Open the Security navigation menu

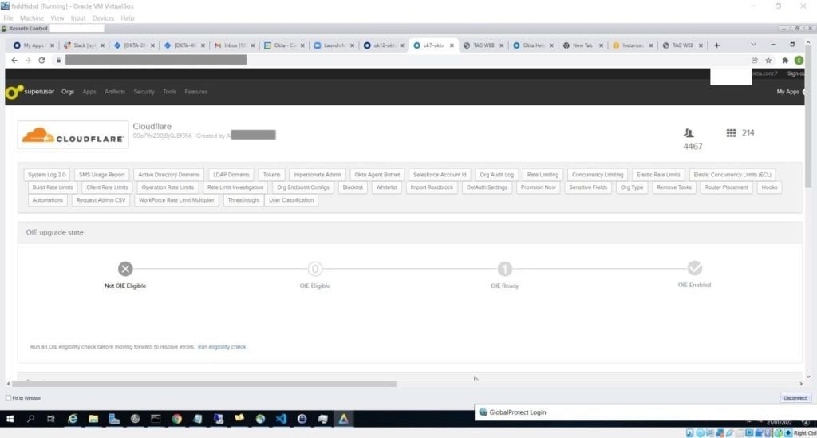click(x=144, y=92)
